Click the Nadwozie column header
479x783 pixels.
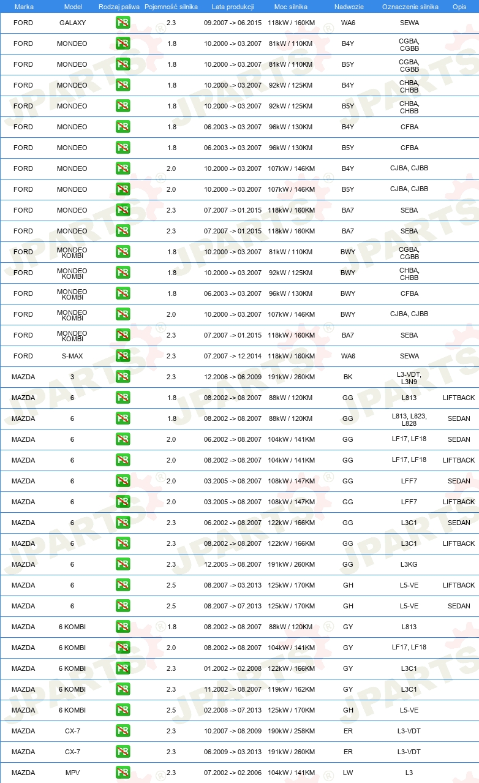pyautogui.click(x=349, y=7)
